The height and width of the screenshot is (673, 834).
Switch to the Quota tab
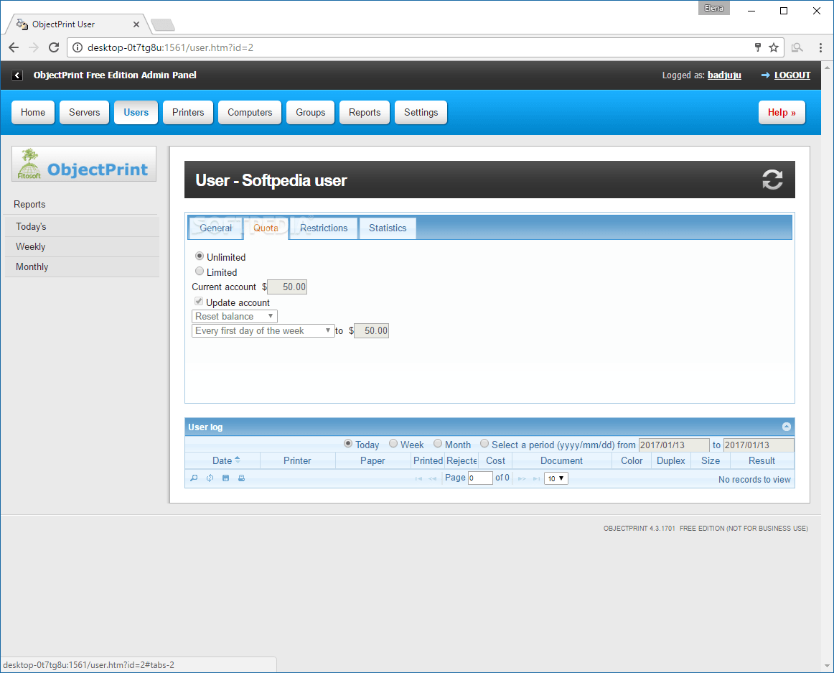(266, 228)
